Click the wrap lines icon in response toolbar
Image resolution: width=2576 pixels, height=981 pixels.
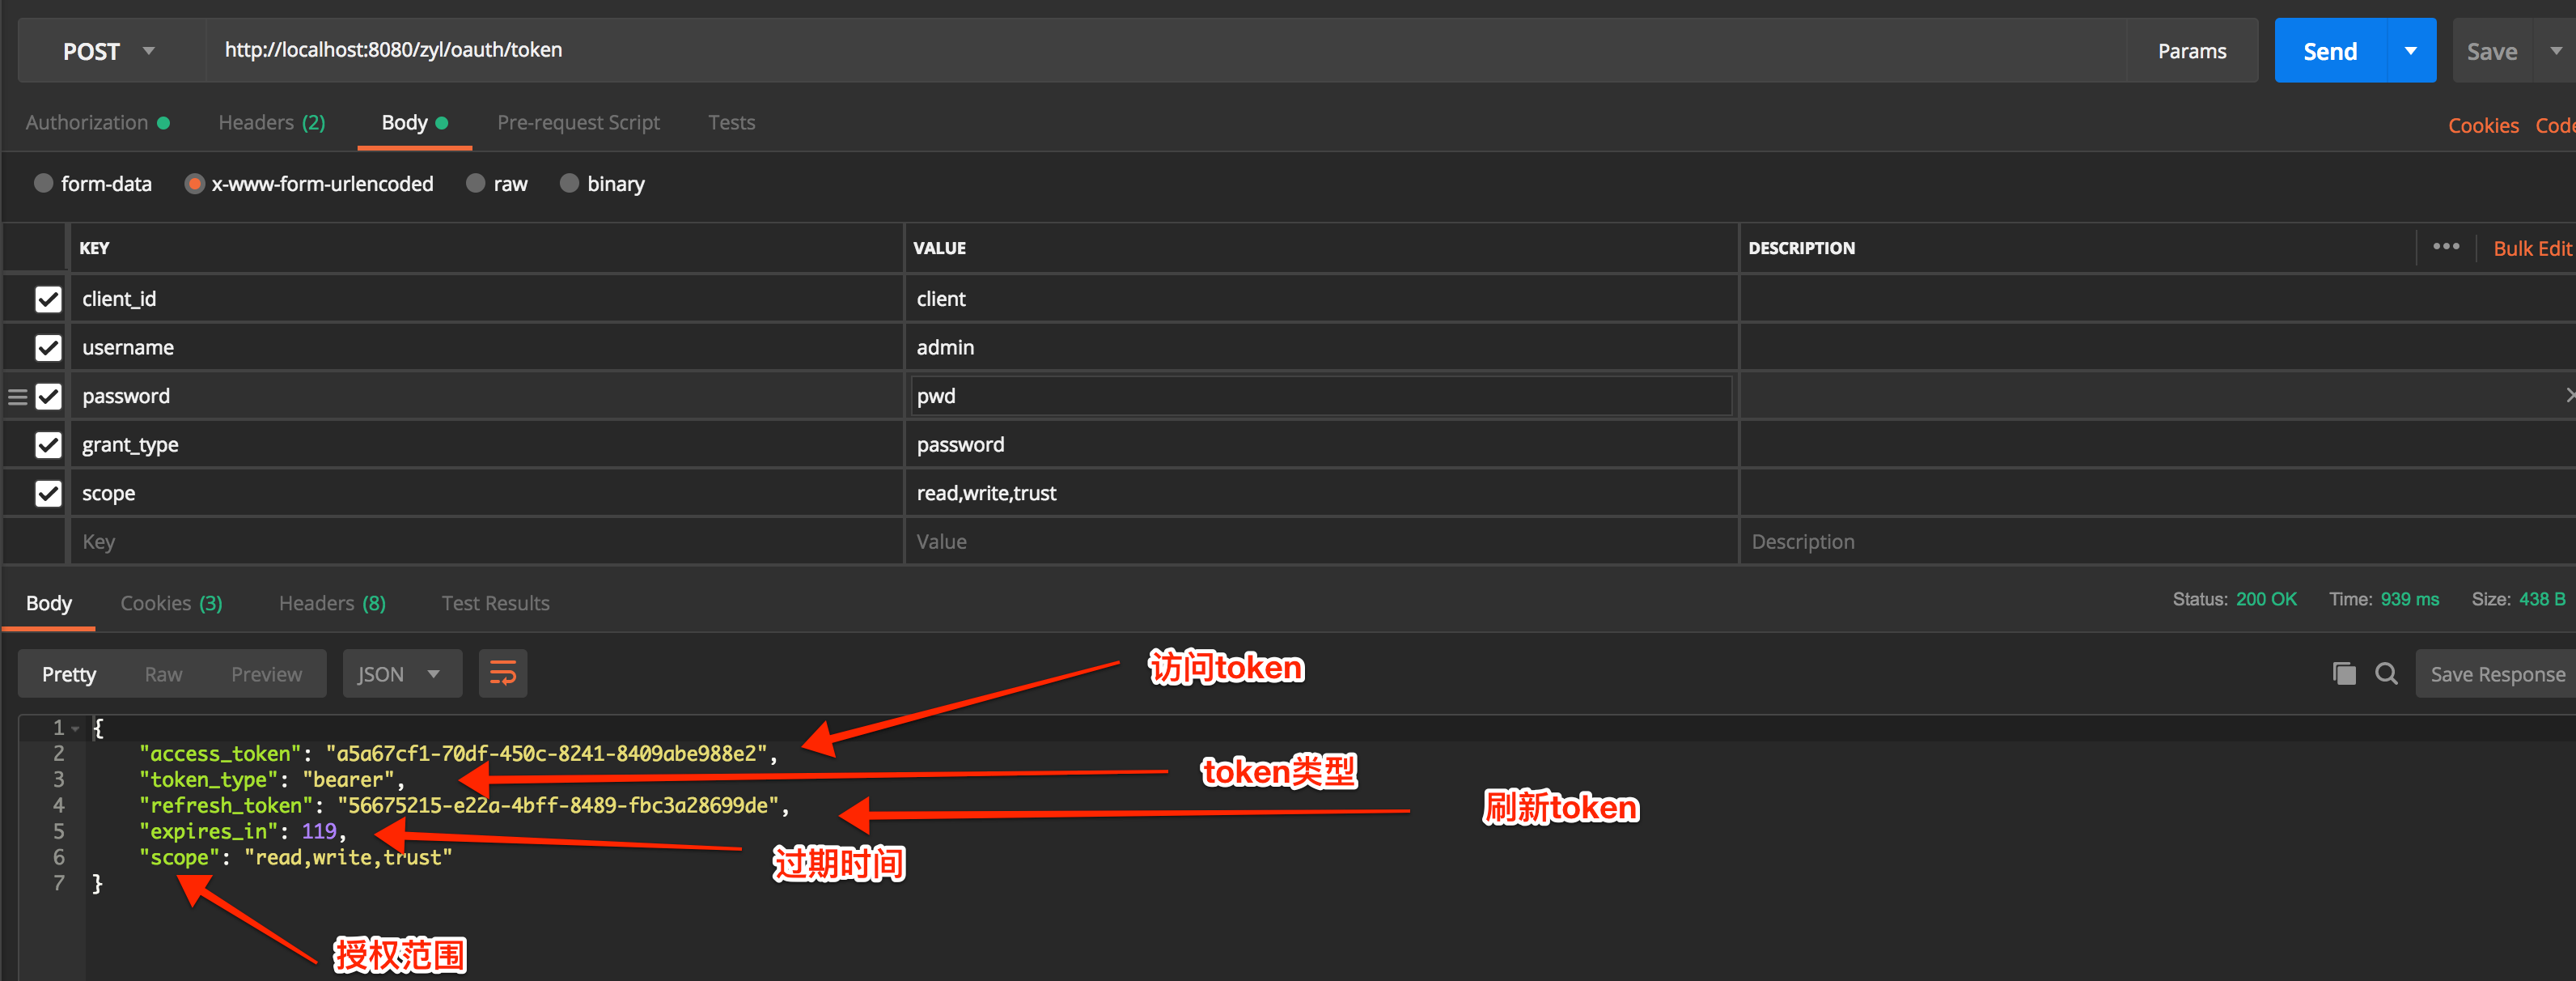click(x=502, y=674)
